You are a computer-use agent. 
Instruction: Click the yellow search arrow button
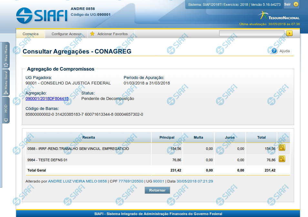(x=289, y=33)
